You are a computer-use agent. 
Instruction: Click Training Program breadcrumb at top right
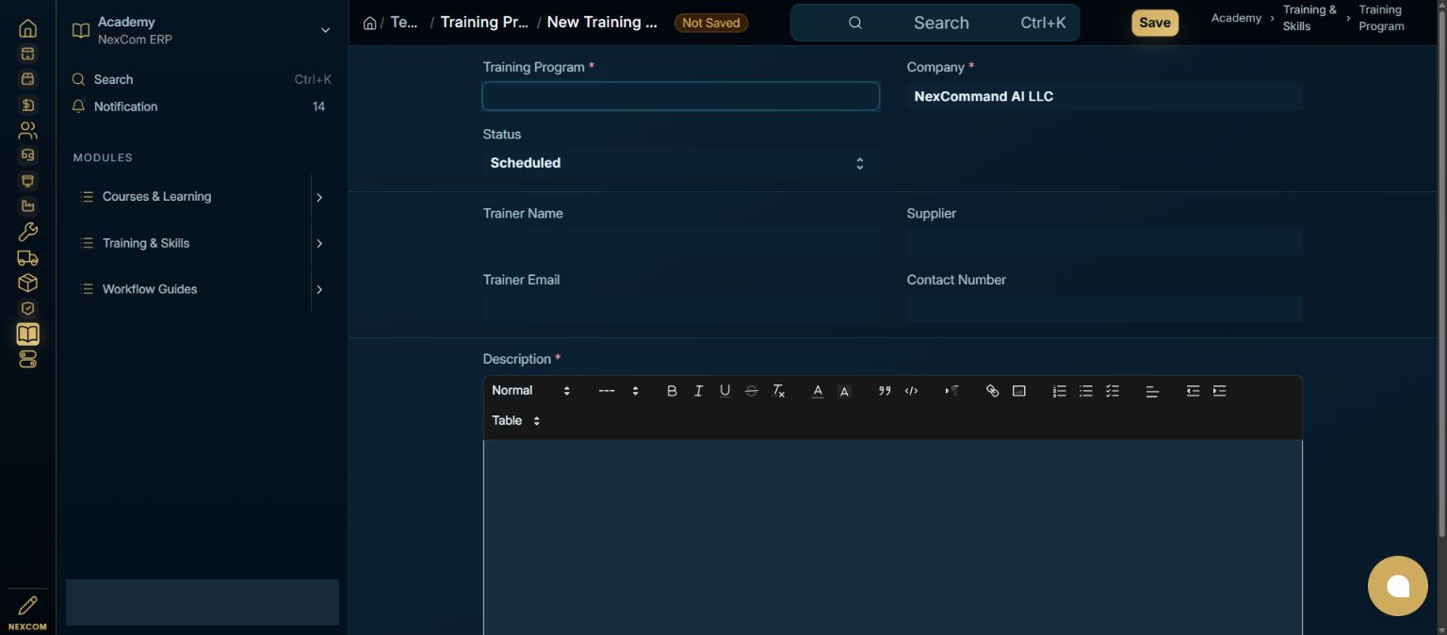point(1381,18)
